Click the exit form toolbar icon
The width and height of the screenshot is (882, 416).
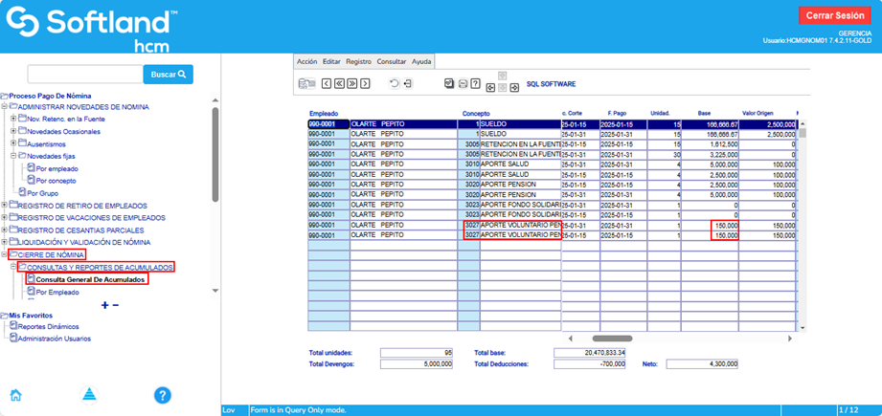tap(407, 84)
